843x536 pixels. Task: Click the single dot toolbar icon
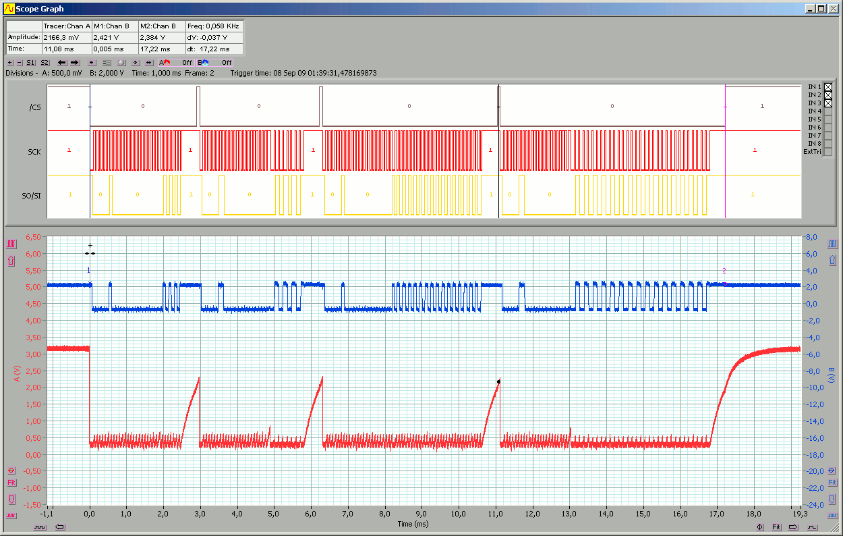click(92, 62)
